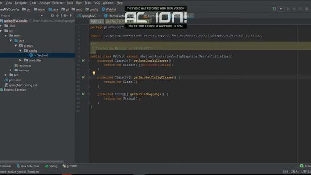The width and height of the screenshot is (311, 175).
Task: Click the yellow intention light bulb
Action: pyautogui.click(x=94, y=73)
